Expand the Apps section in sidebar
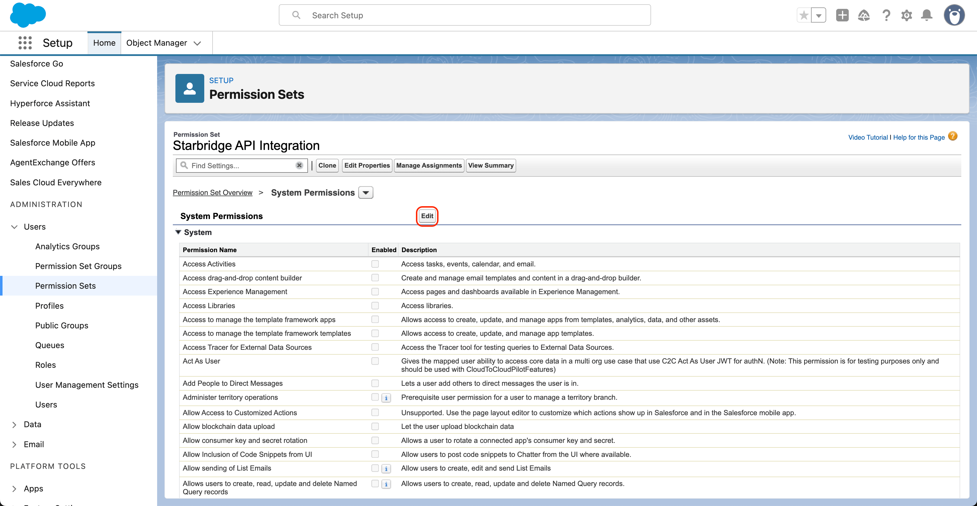Image resolution: width=977 pixels, height=506 pixels. [14, 489]
